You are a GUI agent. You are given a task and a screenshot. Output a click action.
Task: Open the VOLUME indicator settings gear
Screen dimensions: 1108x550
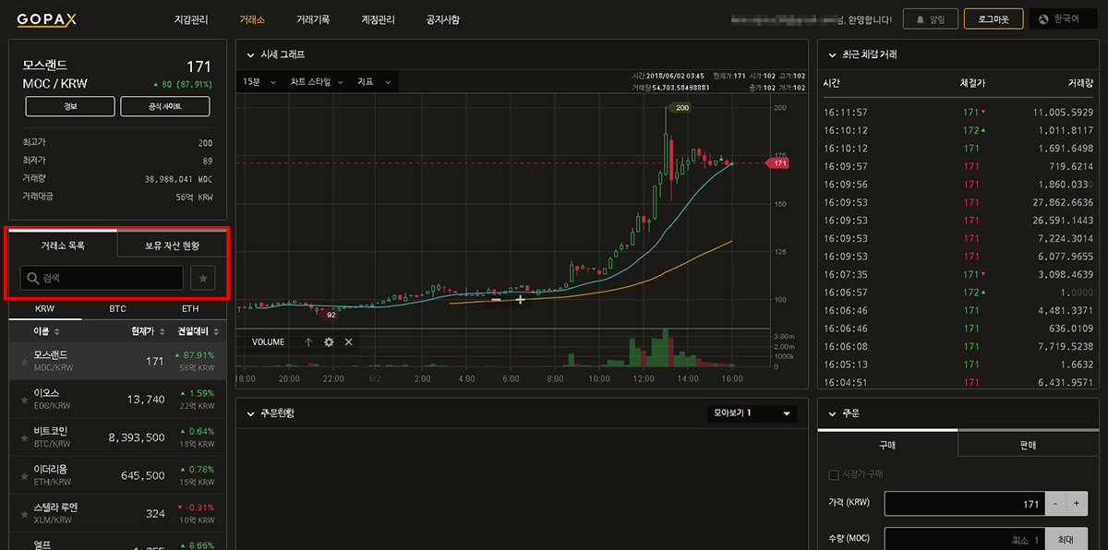pyautogui.click(x=329, y=341)
